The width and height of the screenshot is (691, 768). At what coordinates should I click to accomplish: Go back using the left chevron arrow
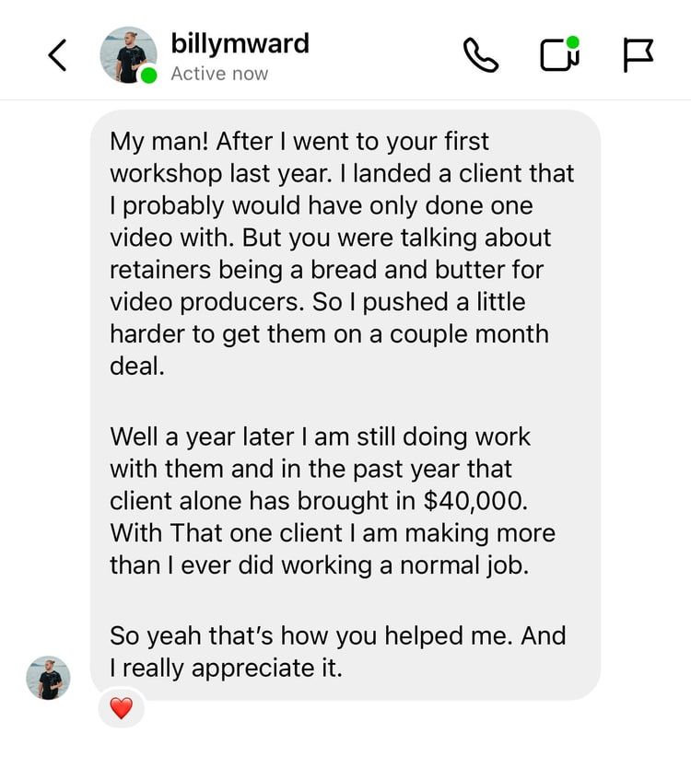[57, 55]
